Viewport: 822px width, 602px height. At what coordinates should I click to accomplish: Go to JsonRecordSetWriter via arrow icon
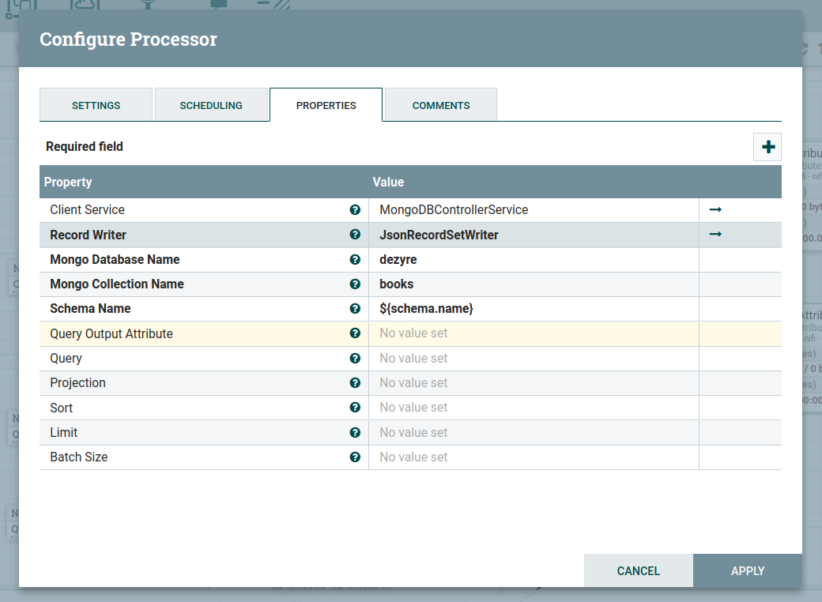pos(715,235)
